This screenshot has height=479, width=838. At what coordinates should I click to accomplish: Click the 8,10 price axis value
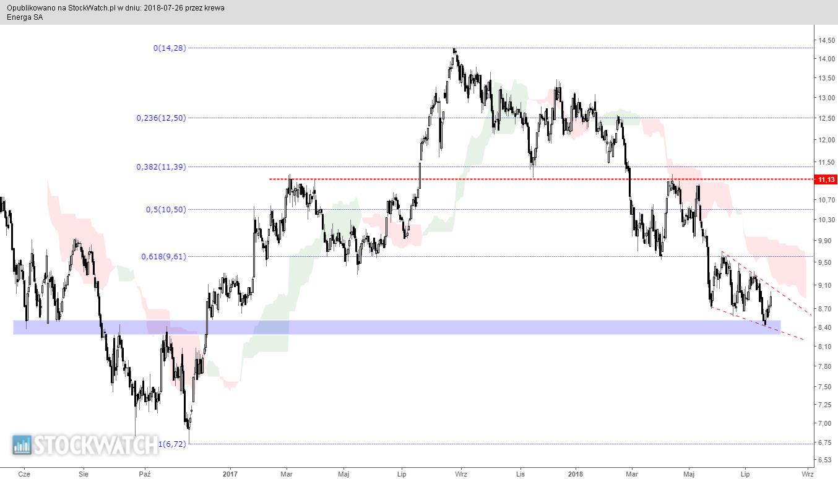pyautogui.click(x=826, y=347)
